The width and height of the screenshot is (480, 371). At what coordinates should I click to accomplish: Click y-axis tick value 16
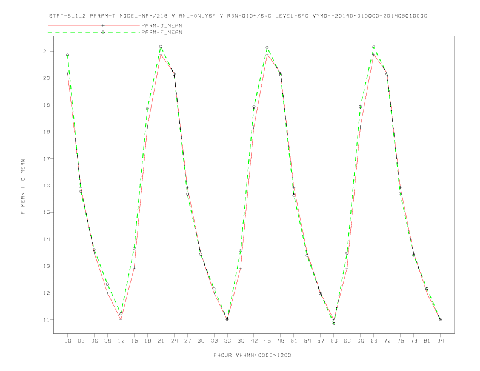pyautogui.click(x=46, y=185)
